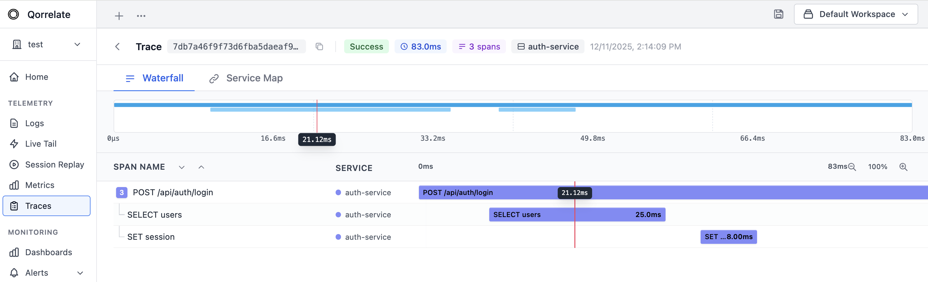Screen dimensions: 928x282
Task: Click the POST /api/auth/login timeline bar
Action: [673, 192]
